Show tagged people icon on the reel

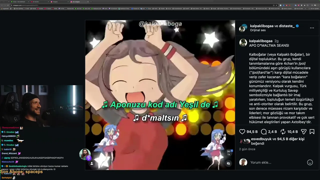92,163
